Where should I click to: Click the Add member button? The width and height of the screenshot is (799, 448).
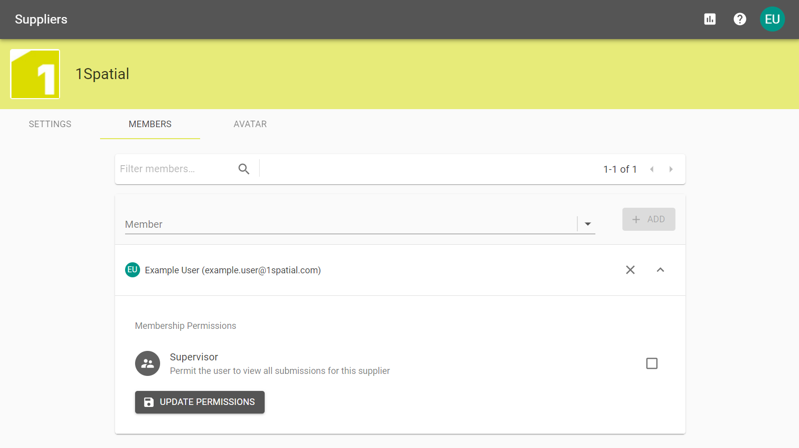[x=648, y=219]
